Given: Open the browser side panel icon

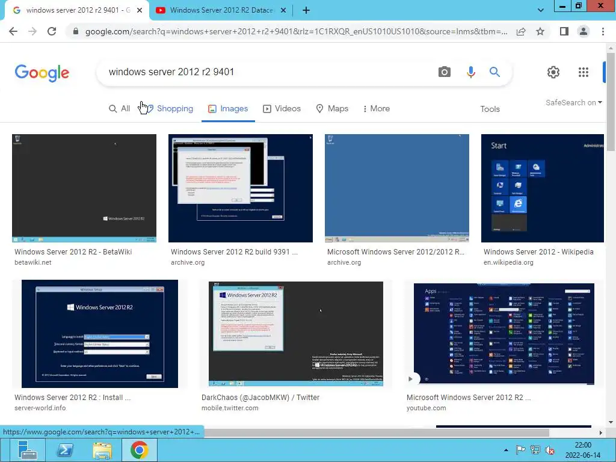Looking at the screenshot, I should pos(564,31).
